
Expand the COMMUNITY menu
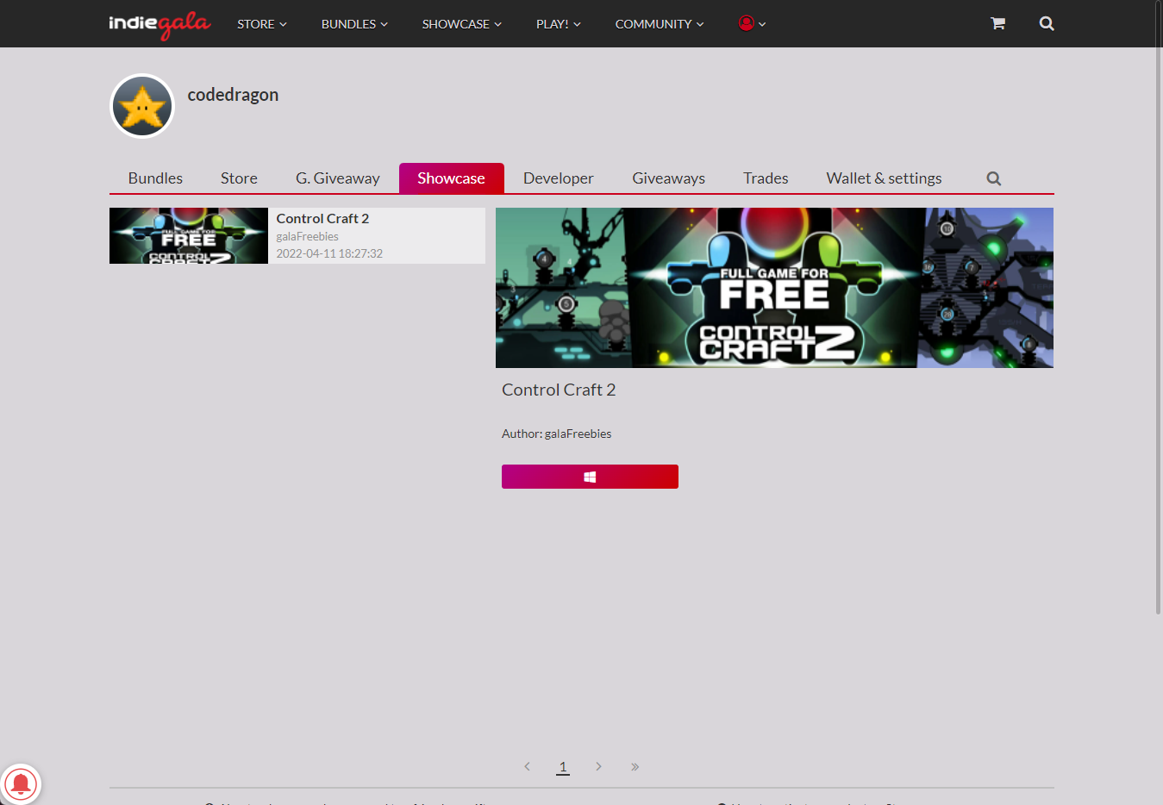tap(660, 24)
